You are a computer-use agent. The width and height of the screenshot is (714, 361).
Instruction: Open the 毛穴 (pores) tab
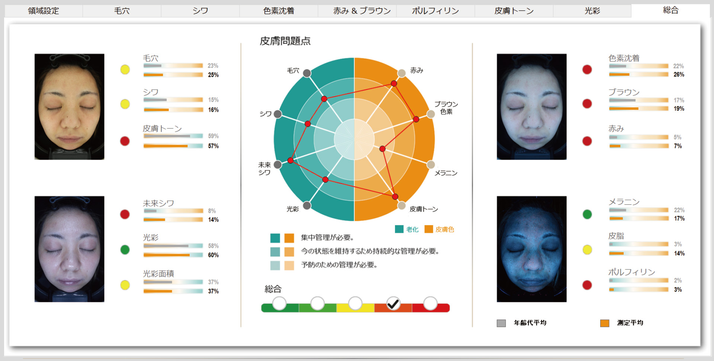122,11
